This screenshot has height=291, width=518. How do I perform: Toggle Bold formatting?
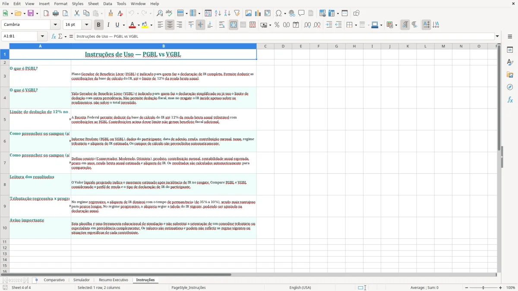98,25
